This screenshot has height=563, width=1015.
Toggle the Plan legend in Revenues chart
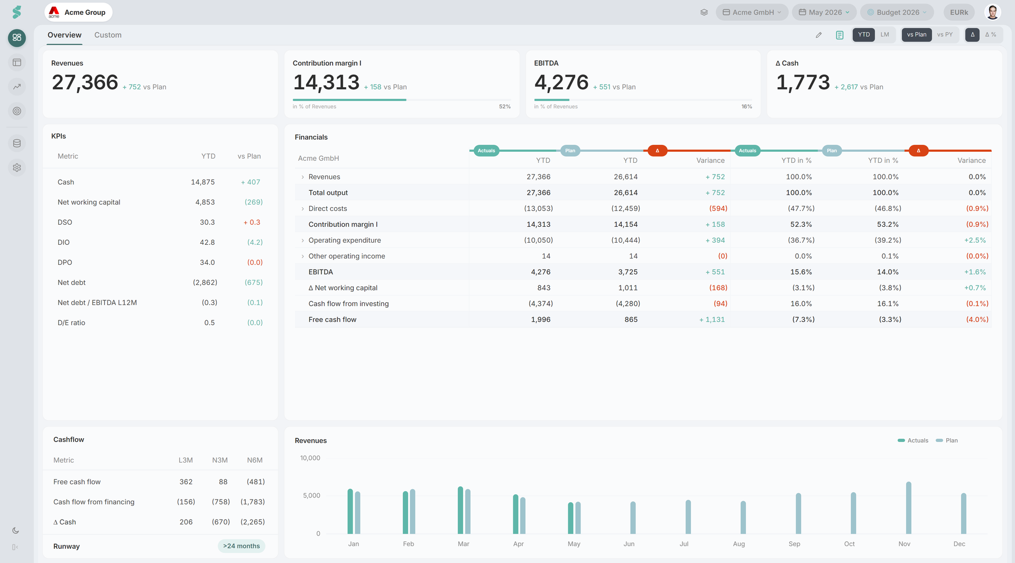[x=947, y=440]
